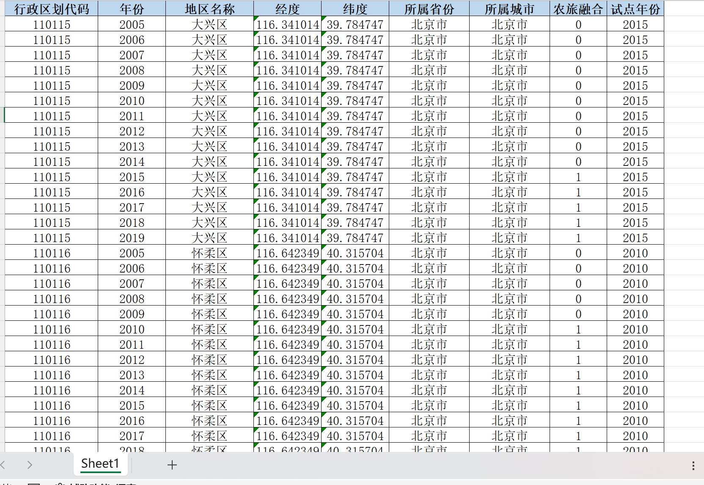Click 大兴区 in the 2007 row
The height and width of the screenshot is (485, 704).
pos(210,55)
